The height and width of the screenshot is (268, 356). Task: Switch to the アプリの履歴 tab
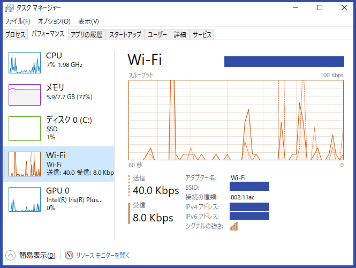pyautogui.click(x=87, y=34)
